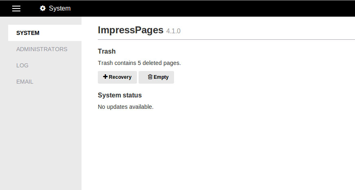Open the hamburger navigation menu
The width and height of the screenshot is (355, 190).
(x=16, y=9)
